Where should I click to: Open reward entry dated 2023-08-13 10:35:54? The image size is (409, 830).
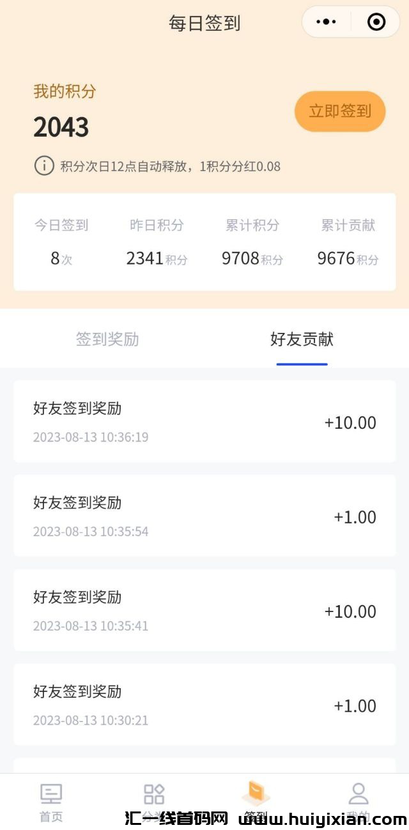[x=204, y=516]
